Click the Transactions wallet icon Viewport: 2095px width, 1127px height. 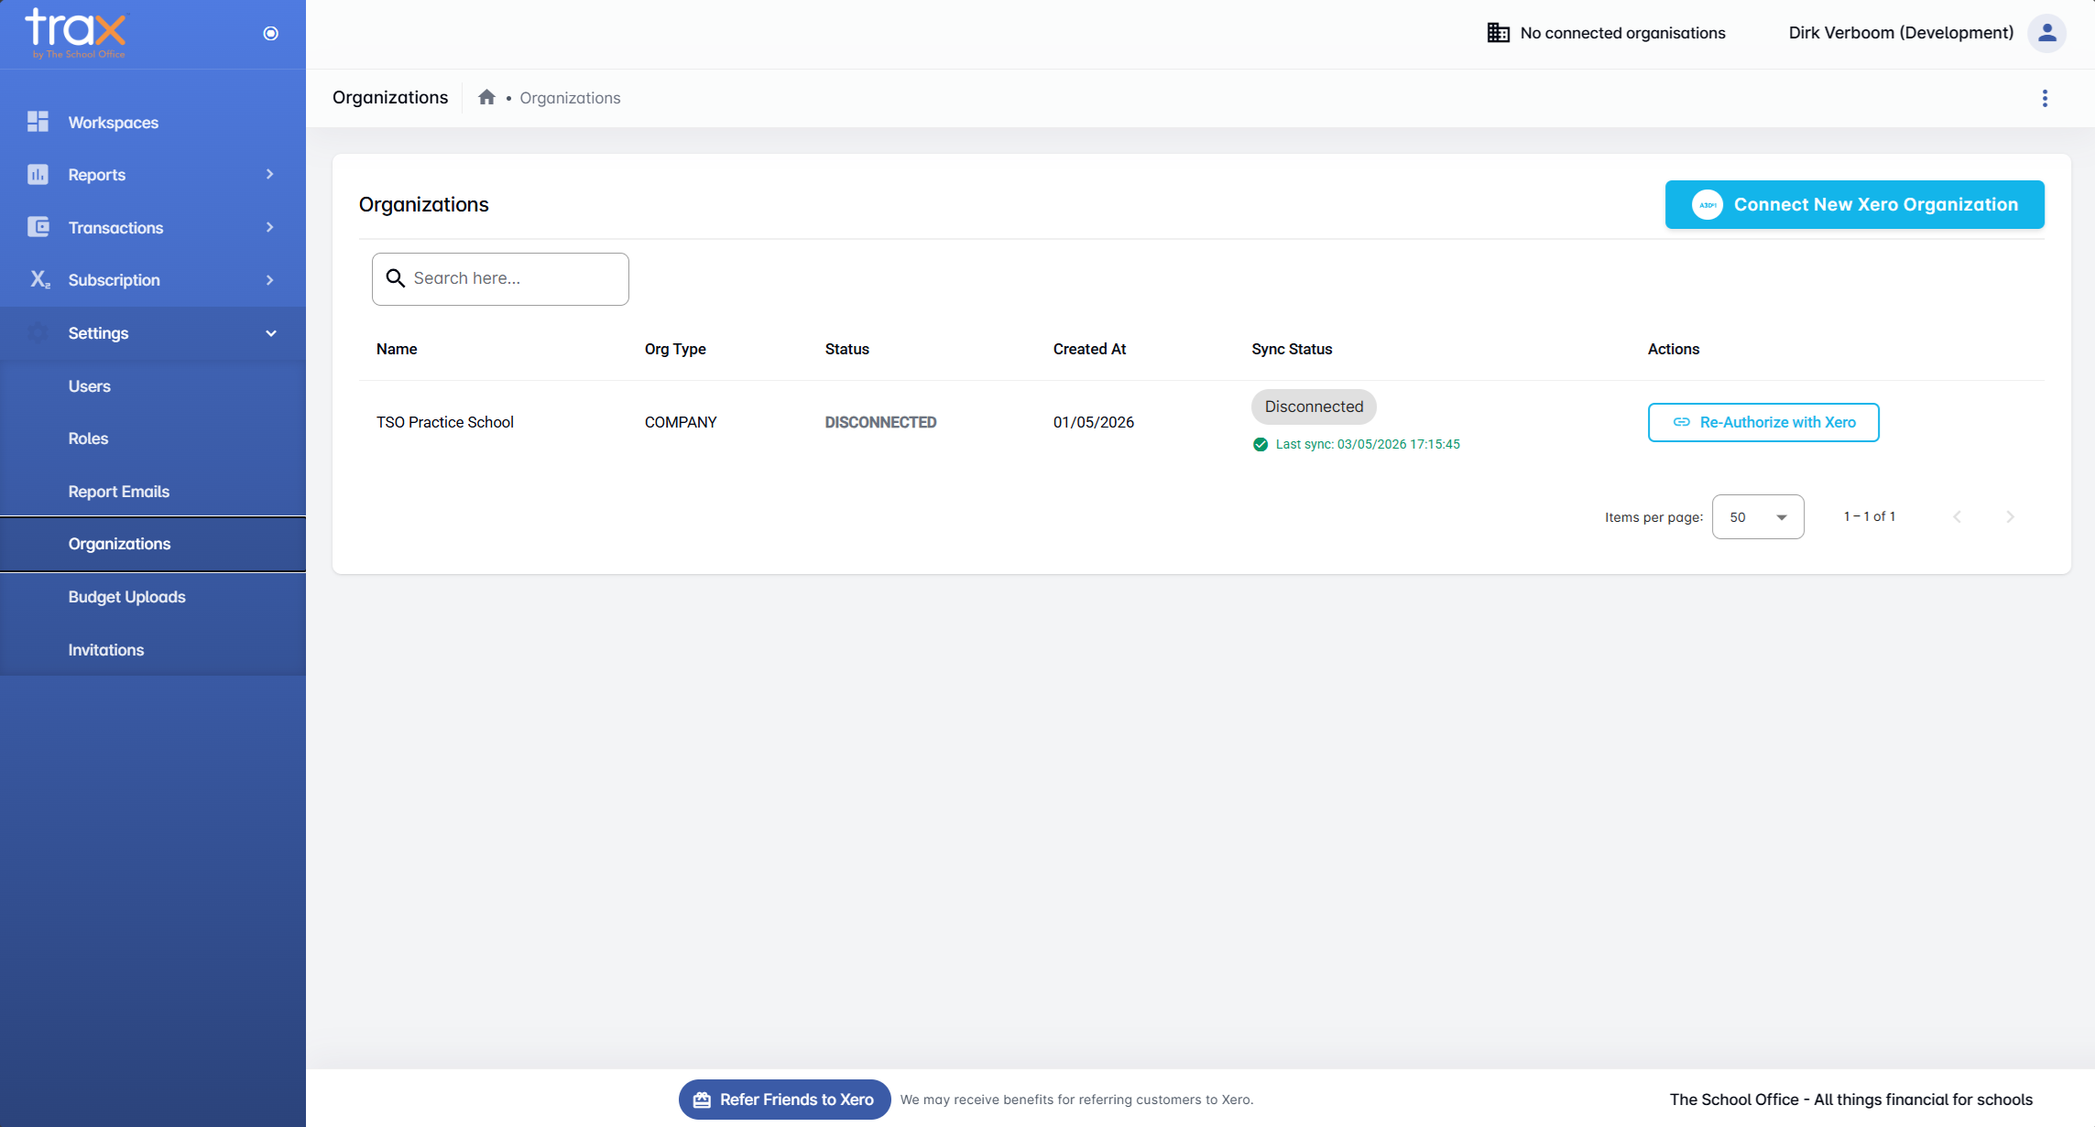[x=38, y=227]
